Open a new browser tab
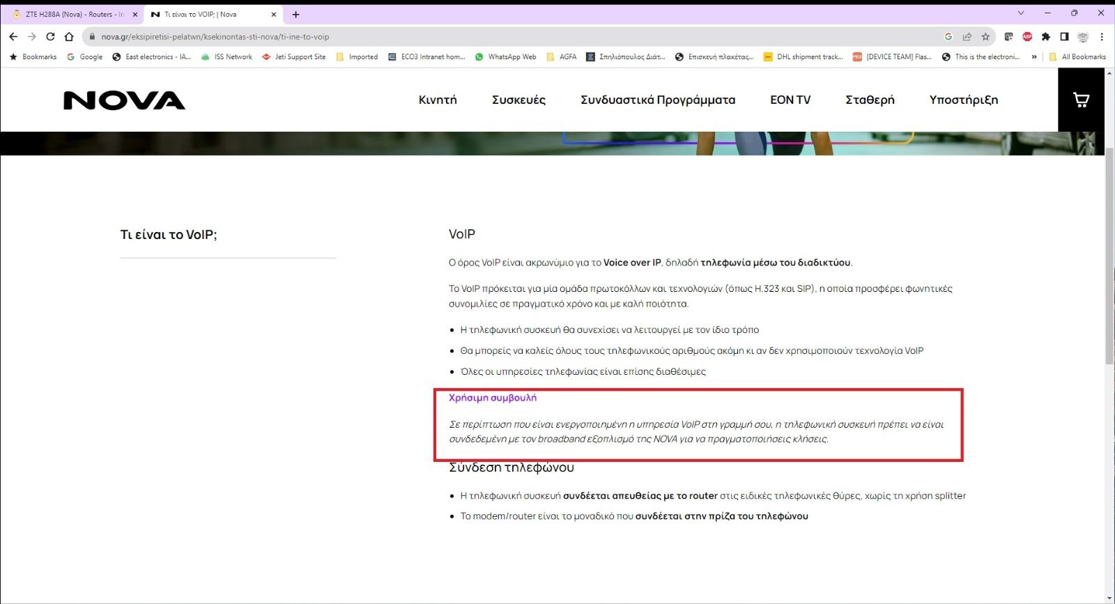The image size is (1115, 604). pos(295,14)
